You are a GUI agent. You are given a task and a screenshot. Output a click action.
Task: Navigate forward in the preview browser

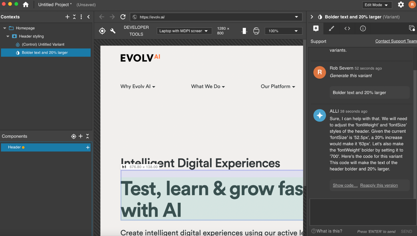pyautogui.click(x=112, y=17)
